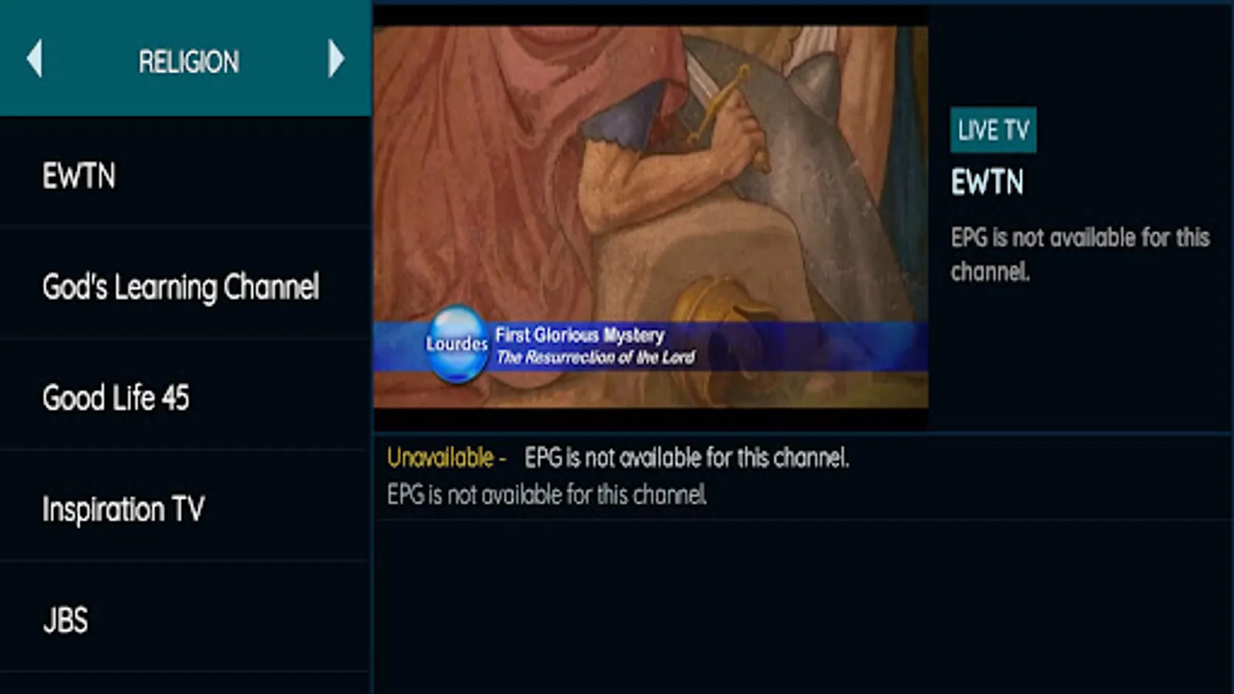Click the live video preview

tap(651, 217)
